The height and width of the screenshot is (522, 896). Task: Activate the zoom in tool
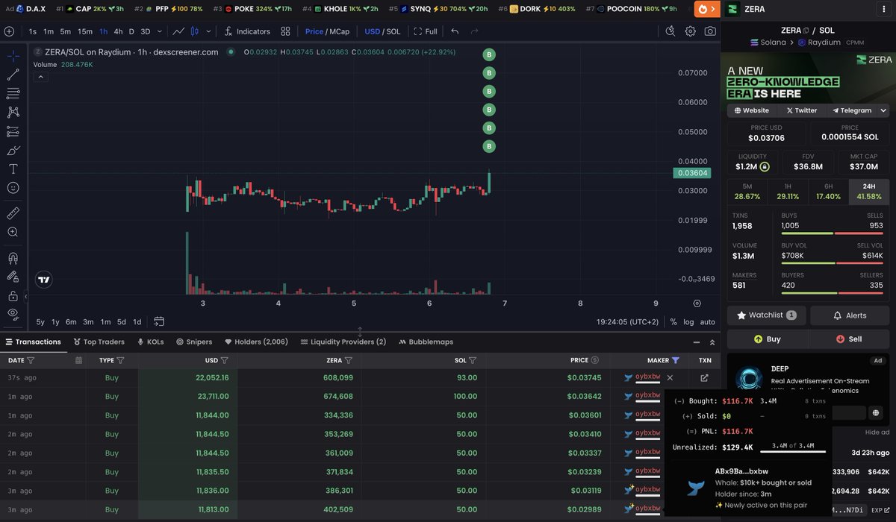13,233
